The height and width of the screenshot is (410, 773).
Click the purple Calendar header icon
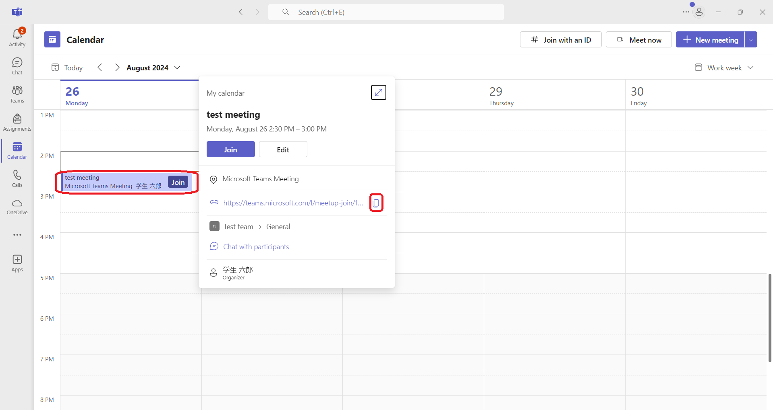[52, 39]
